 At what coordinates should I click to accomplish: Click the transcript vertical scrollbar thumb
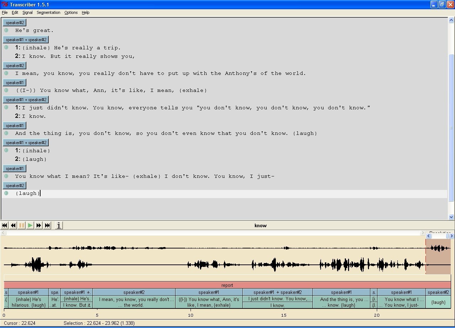[x=451, y=128]
